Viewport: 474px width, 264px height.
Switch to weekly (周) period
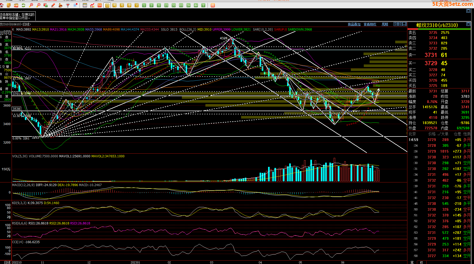[114, 5]
